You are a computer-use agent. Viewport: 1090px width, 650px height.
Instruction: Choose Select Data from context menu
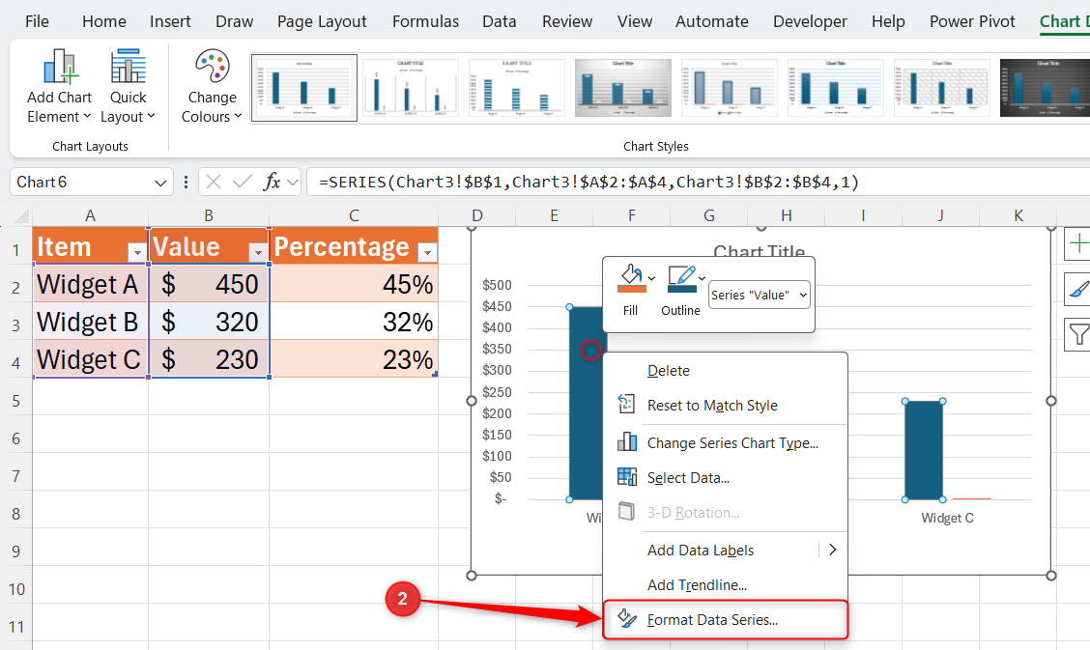click(x=725, y=478)
